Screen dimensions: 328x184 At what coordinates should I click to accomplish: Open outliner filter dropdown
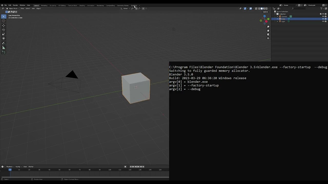coord(322,8)
